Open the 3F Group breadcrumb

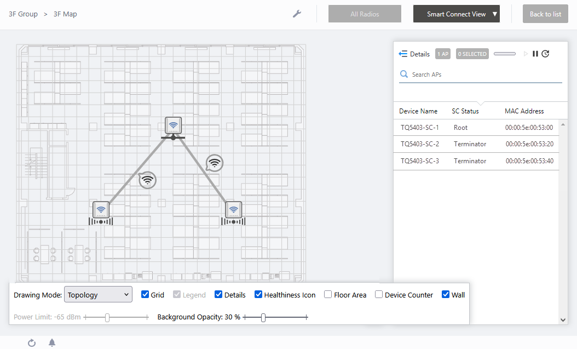(23, 14)
